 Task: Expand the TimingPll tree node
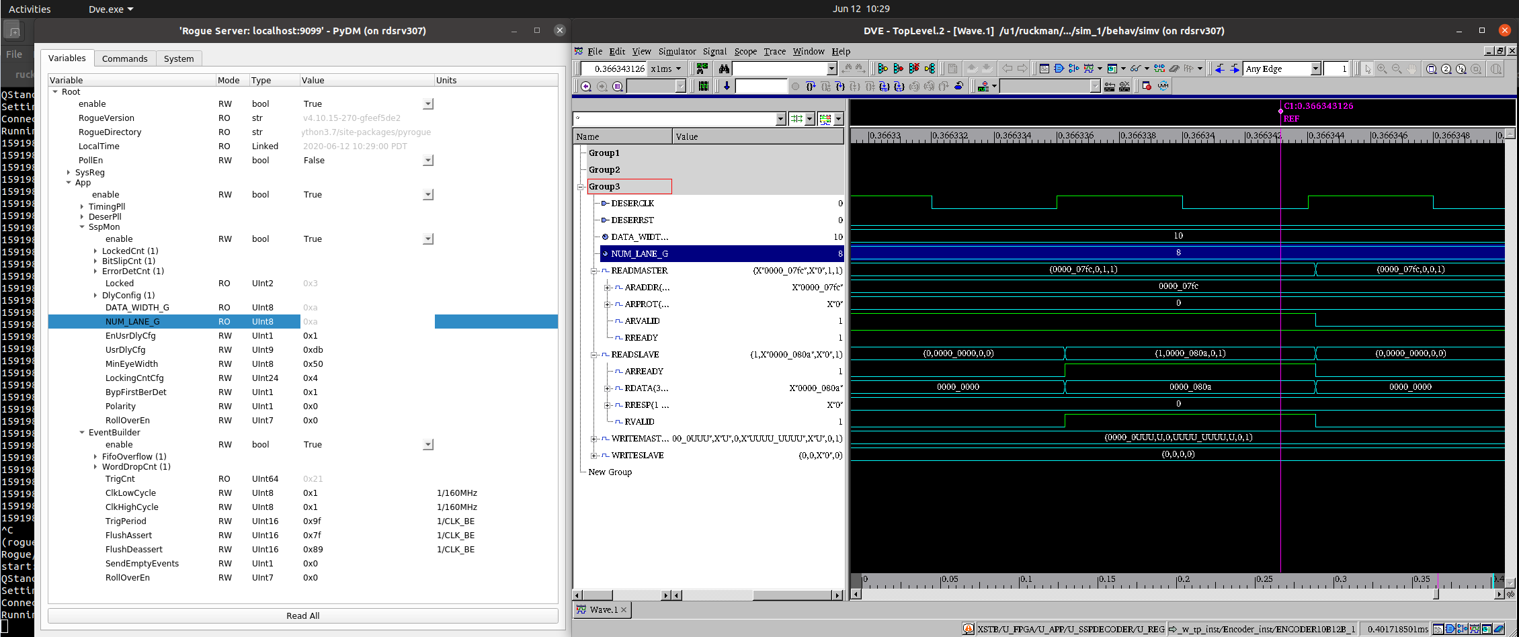pyautogui.click(x=82, y=207)
